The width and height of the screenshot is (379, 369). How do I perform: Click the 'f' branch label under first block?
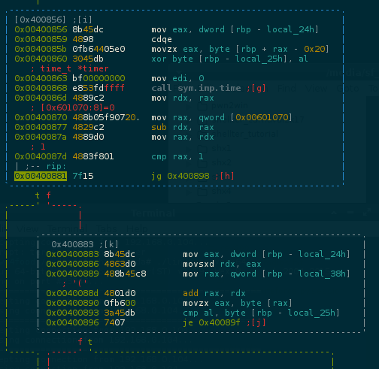coord(48,195)
